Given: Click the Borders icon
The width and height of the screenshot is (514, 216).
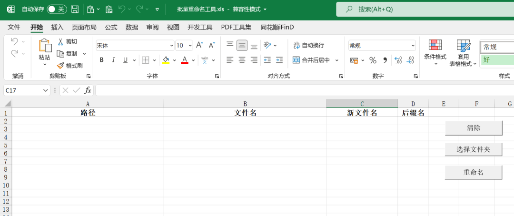Looking at the screenshot, I should tap(145, 60).
